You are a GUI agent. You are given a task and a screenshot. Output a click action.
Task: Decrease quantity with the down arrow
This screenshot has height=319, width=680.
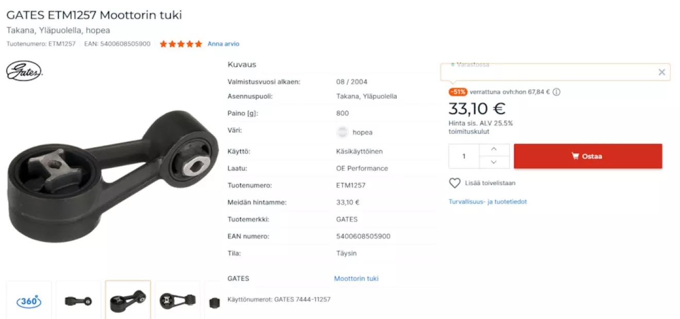[x=494, y=162]
